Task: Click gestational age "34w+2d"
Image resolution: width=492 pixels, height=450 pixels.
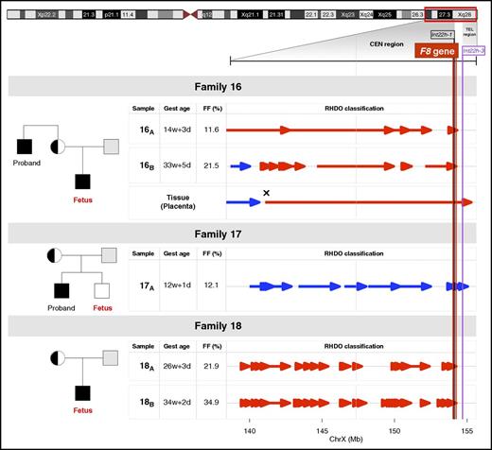Action: pos(177,402)
